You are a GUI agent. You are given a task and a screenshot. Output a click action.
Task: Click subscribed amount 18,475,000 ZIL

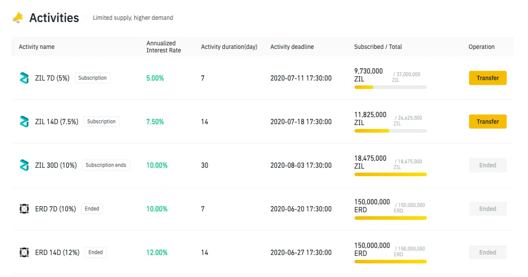(370, 162)
